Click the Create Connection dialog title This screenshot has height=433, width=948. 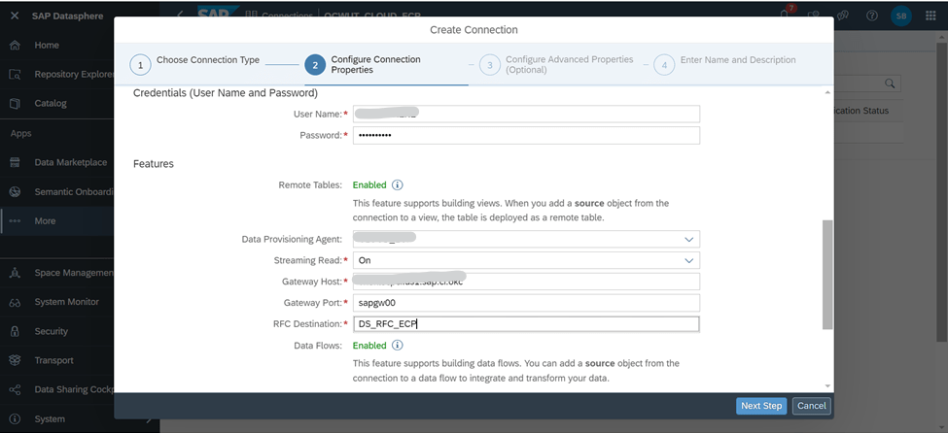tap(474, 29)
